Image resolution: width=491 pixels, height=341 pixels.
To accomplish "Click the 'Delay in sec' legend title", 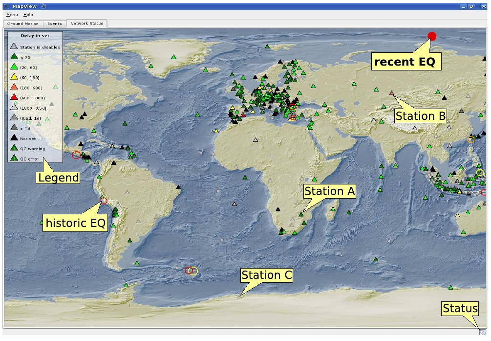I will coord(35,35).
